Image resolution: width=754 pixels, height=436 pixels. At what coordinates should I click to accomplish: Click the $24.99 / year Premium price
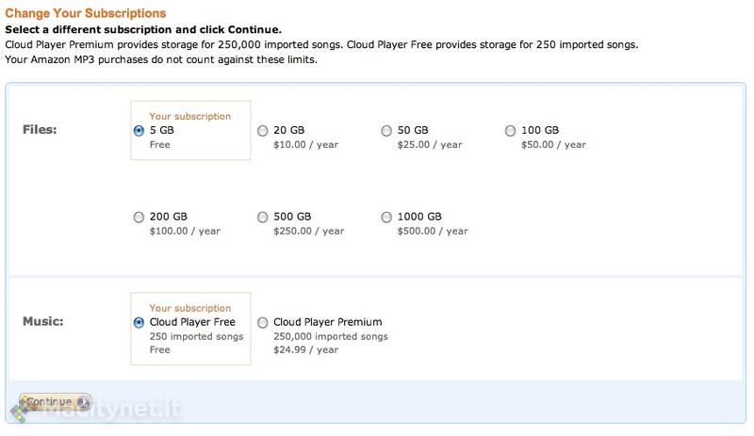305,350
